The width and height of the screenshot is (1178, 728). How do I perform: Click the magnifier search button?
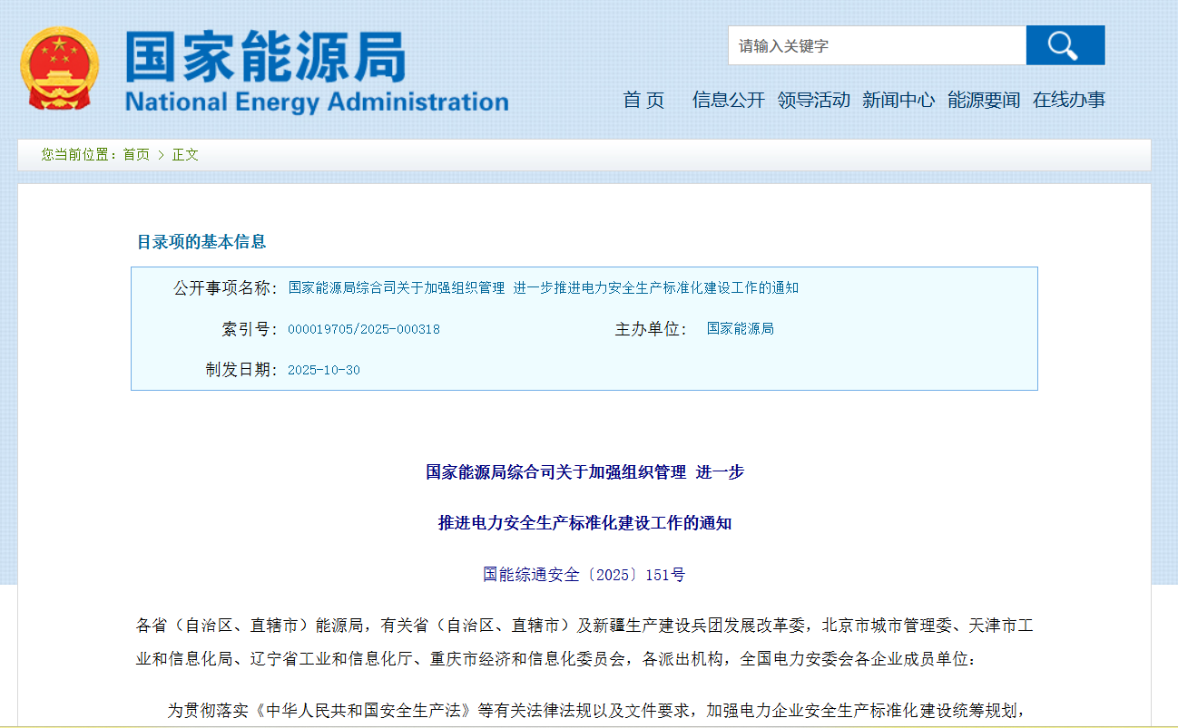coord(1065,45)
